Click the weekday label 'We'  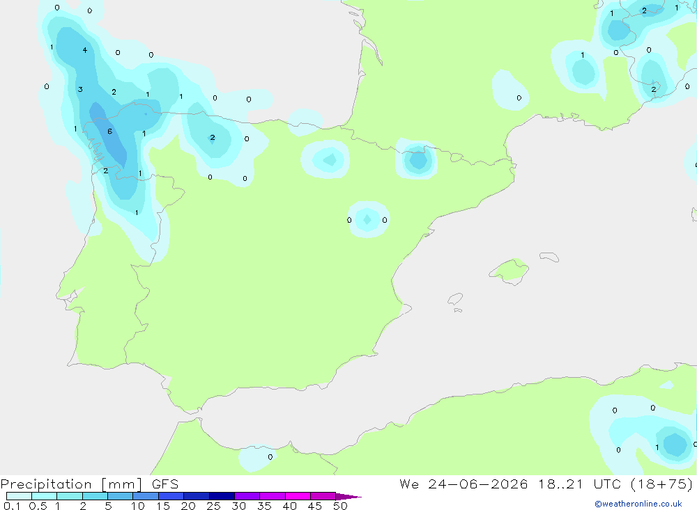pyautogui.click(x=409, y=484)
